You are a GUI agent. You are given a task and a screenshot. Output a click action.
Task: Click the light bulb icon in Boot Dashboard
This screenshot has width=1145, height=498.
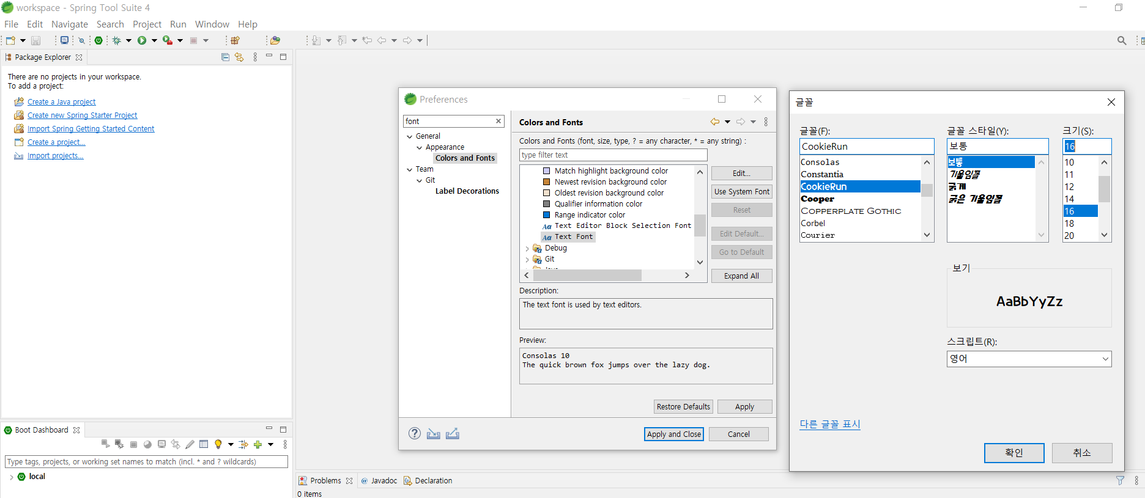(218, 444)
